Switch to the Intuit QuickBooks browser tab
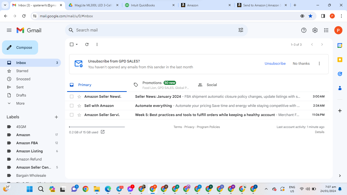The image size is (347, 195). pyautogui.click(x=150, y=5)
